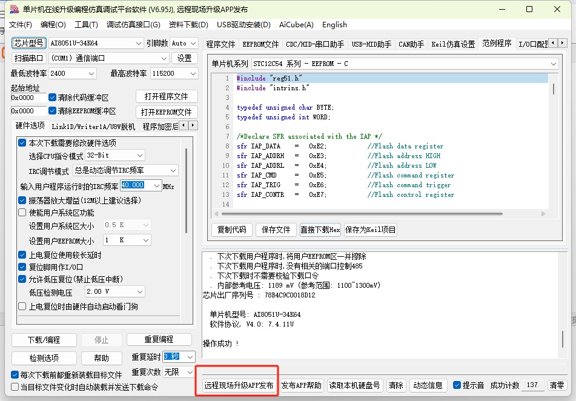Screen dimensions: 576x401
Task: Switch to CAN助手 tab
Action: (411, 44)
